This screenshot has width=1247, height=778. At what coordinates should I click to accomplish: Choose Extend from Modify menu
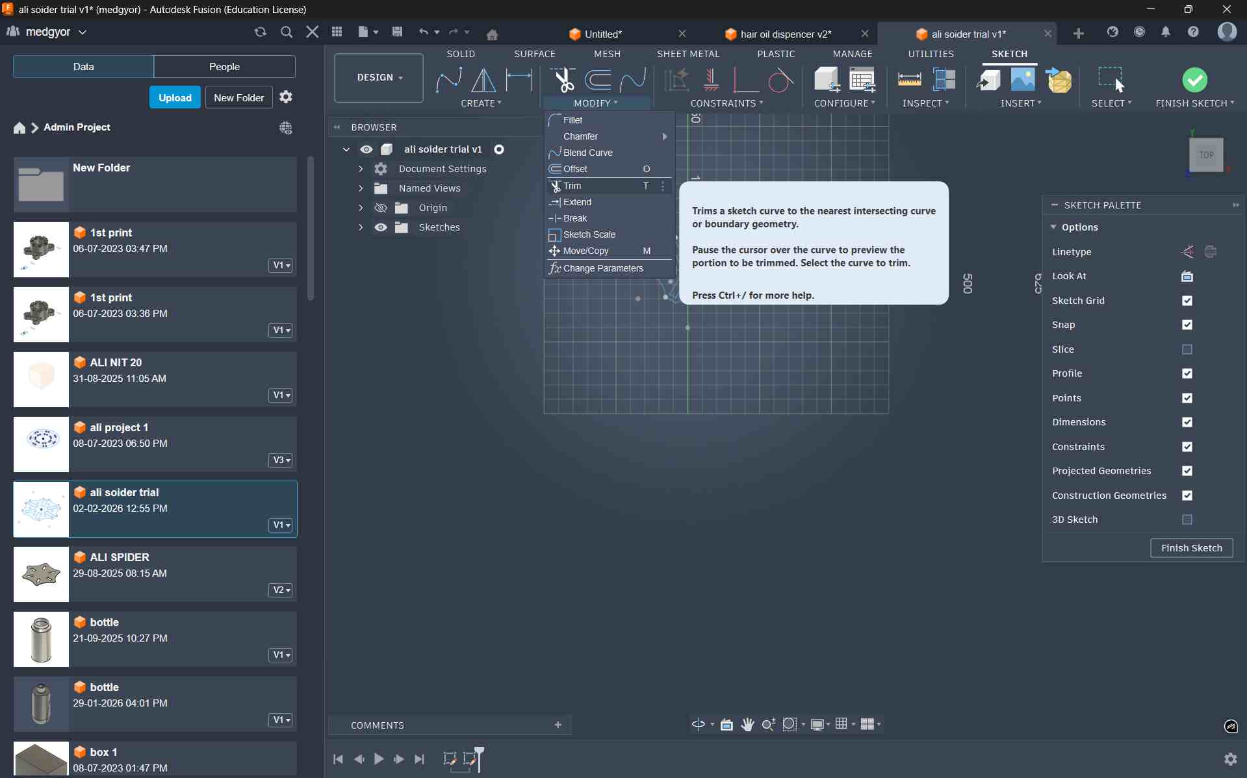609,202
